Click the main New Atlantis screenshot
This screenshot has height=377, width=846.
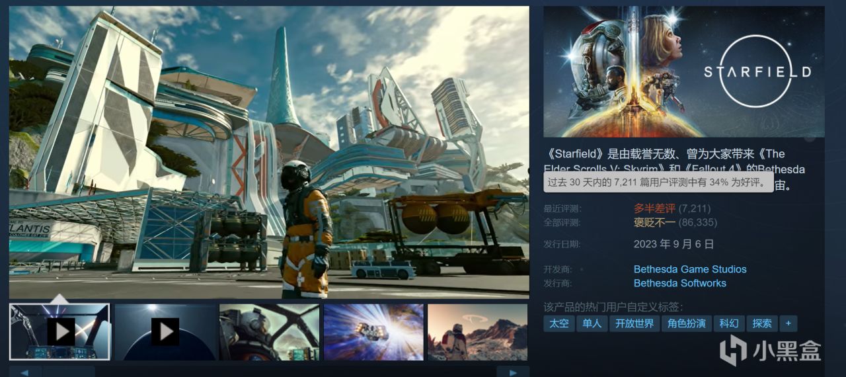[269, 152]
